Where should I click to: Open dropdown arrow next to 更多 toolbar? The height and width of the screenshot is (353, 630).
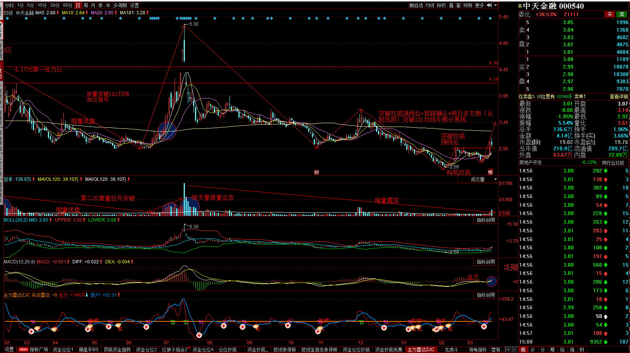pyautogui.click(x=495, y=5)
